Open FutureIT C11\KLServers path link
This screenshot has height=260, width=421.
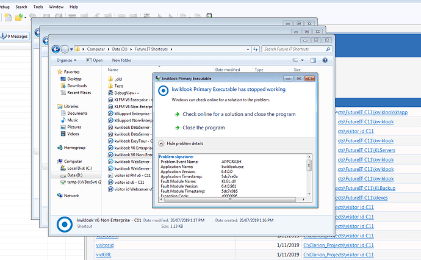pos(367,150)
